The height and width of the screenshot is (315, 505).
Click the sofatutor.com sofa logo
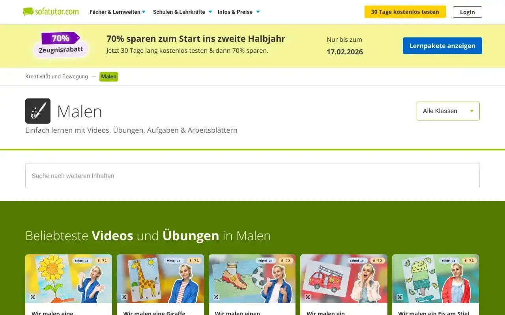[50, 12]
